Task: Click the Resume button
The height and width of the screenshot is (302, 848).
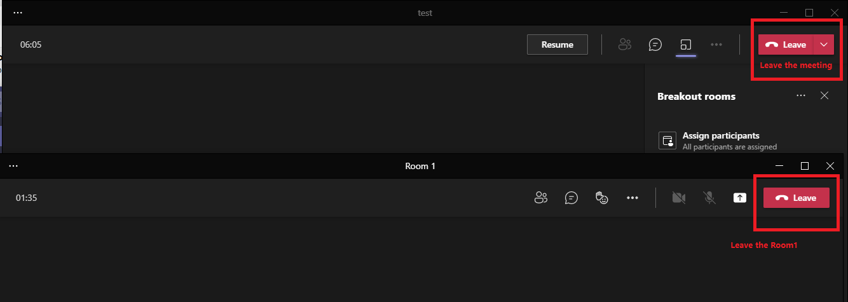Action: tap(557, 45)
